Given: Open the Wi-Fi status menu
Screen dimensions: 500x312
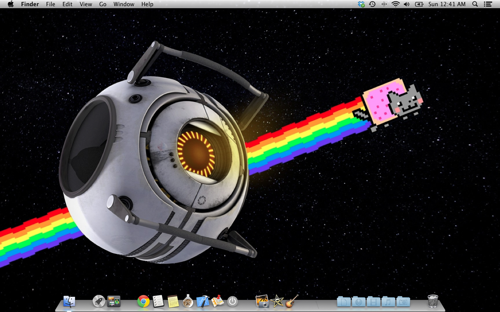Looking at the screenshot, I should pos(396,4).
